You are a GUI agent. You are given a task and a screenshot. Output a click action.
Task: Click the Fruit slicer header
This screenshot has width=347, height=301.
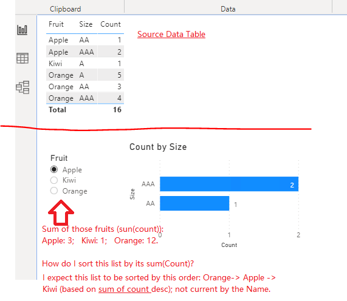click(x=59, y=158)
